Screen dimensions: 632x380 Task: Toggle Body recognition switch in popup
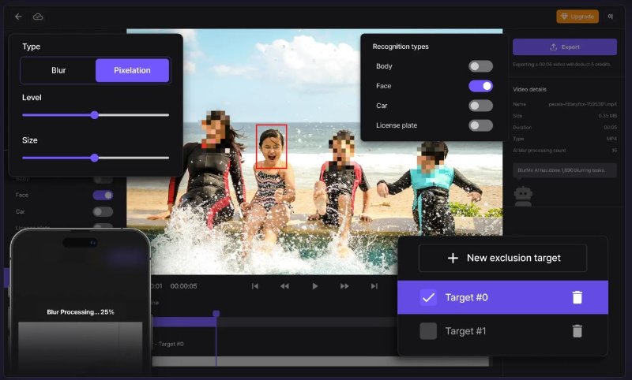click(x=480, y=66)
